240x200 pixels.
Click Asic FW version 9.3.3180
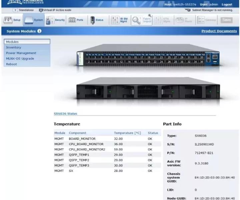click(x=201, y=163)
